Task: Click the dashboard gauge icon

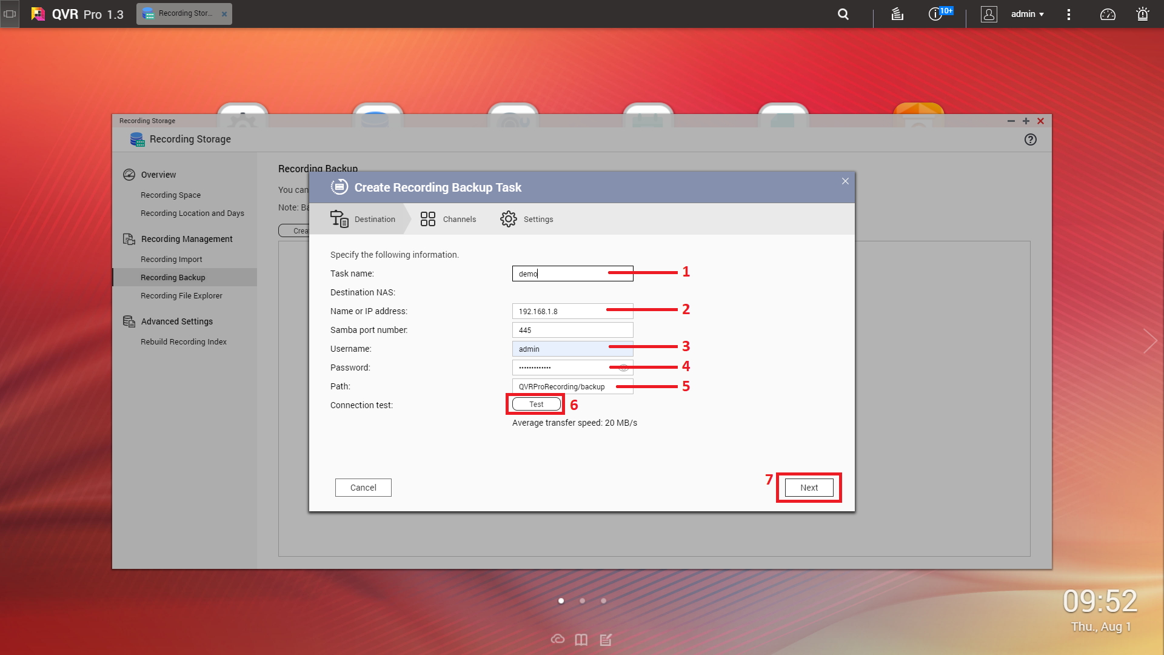Action: (x=1108, y=14)
